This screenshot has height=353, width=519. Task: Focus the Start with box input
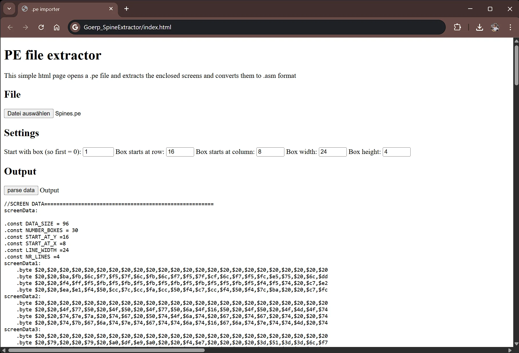click(x=98, y=152)
